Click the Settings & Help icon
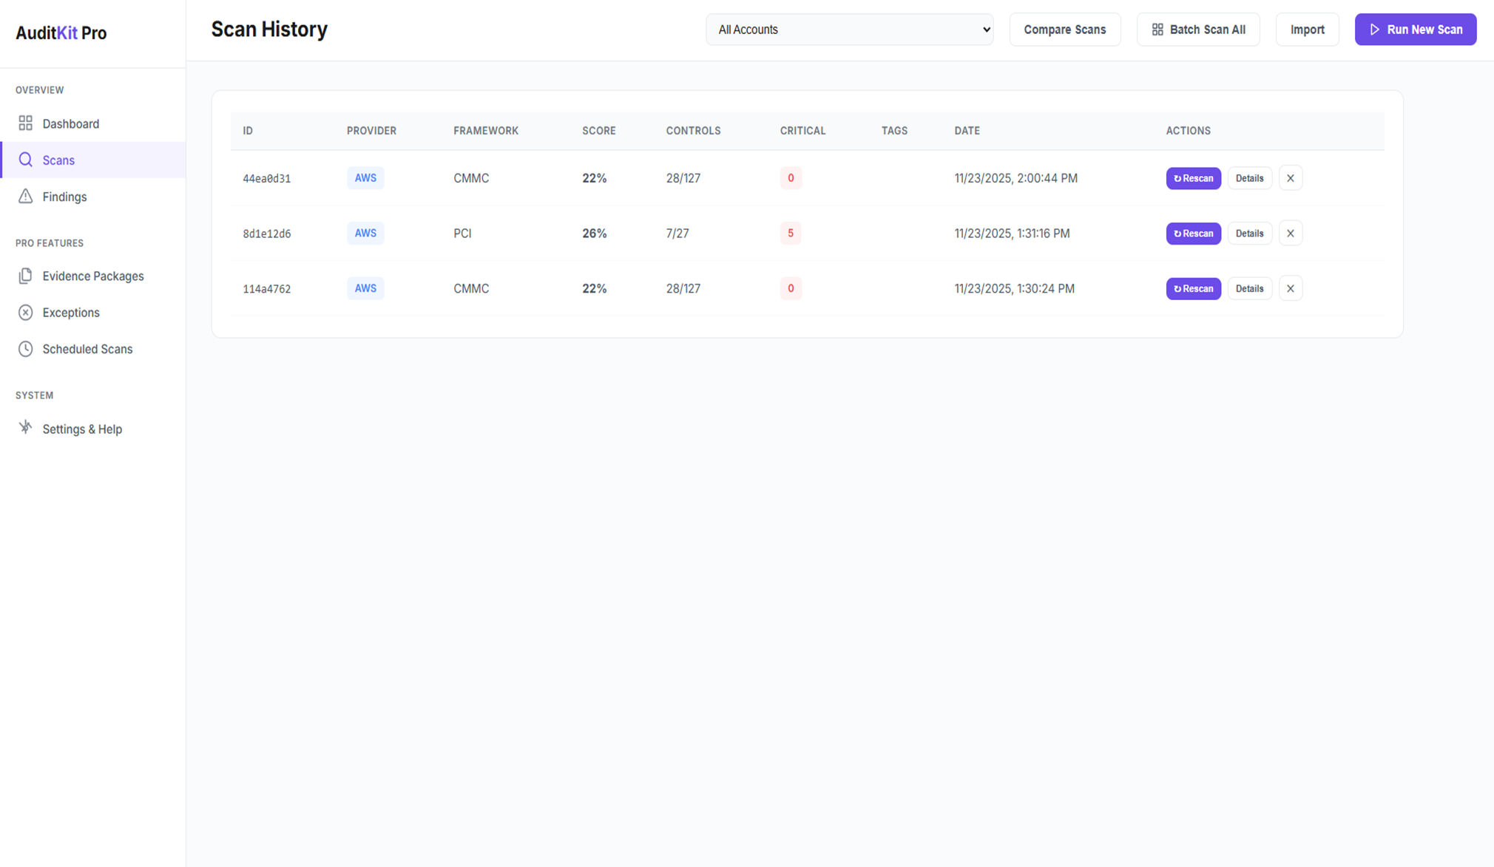Viewport: 1494px width, 867px height. click(26, 428)
